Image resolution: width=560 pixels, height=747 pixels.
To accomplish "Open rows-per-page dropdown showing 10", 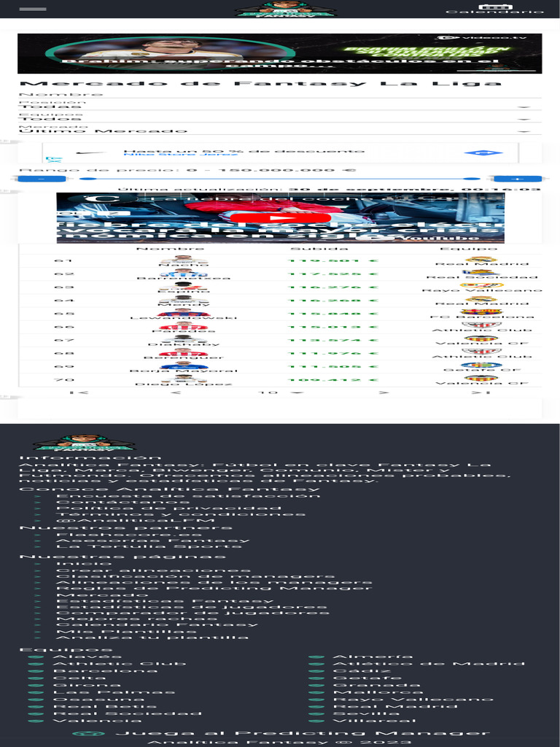I will 281,392.
